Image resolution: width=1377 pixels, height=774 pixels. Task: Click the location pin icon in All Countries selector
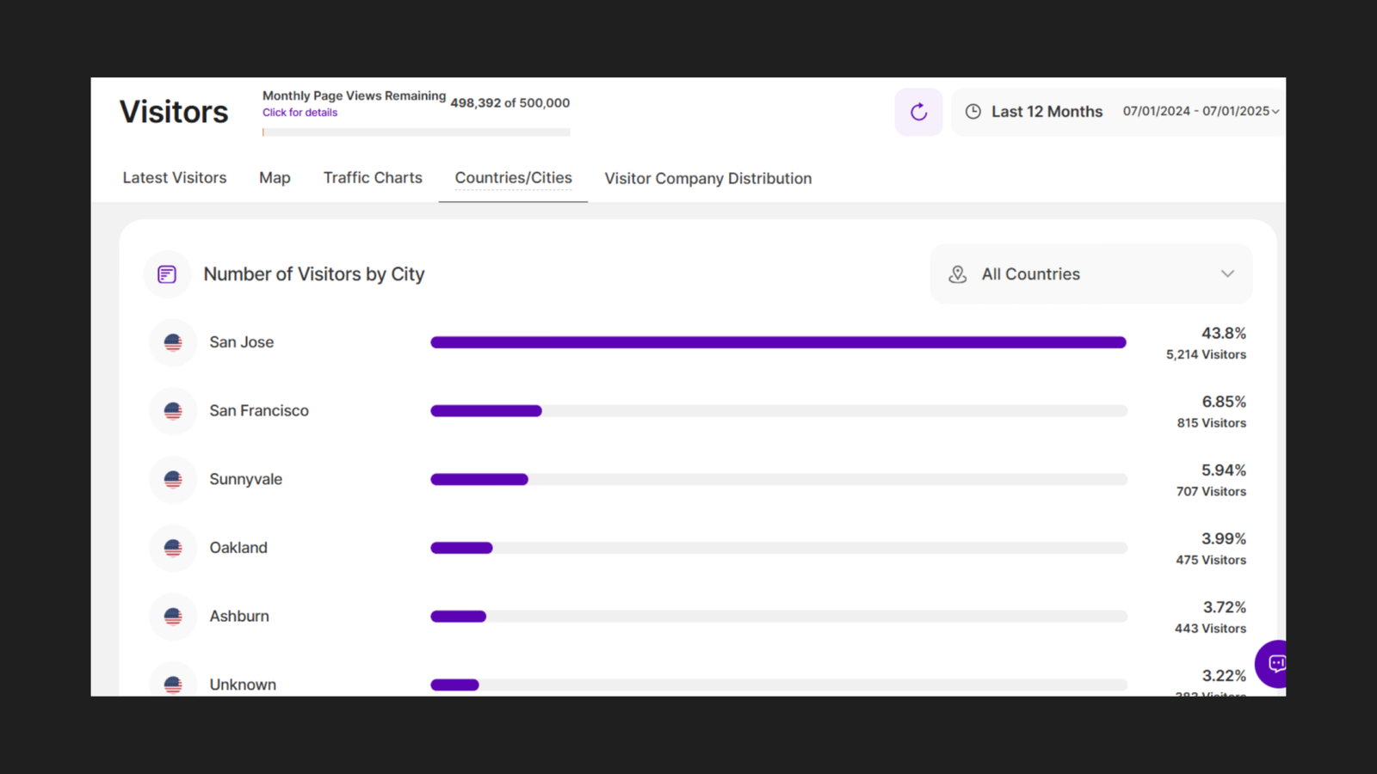[x=957, y=273]
